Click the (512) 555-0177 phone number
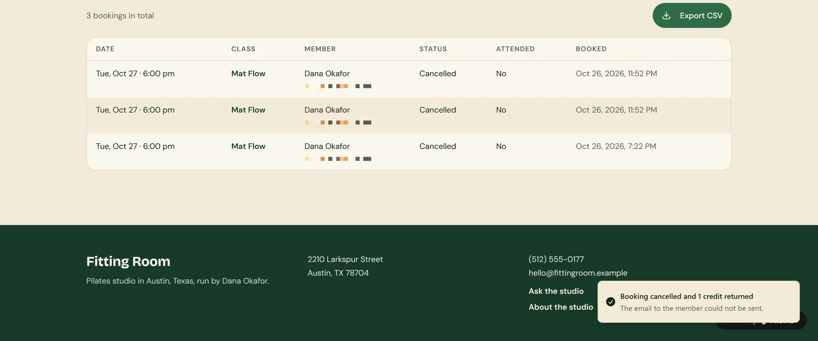Viewport: 818px width, 341px height. click(556, 259)
